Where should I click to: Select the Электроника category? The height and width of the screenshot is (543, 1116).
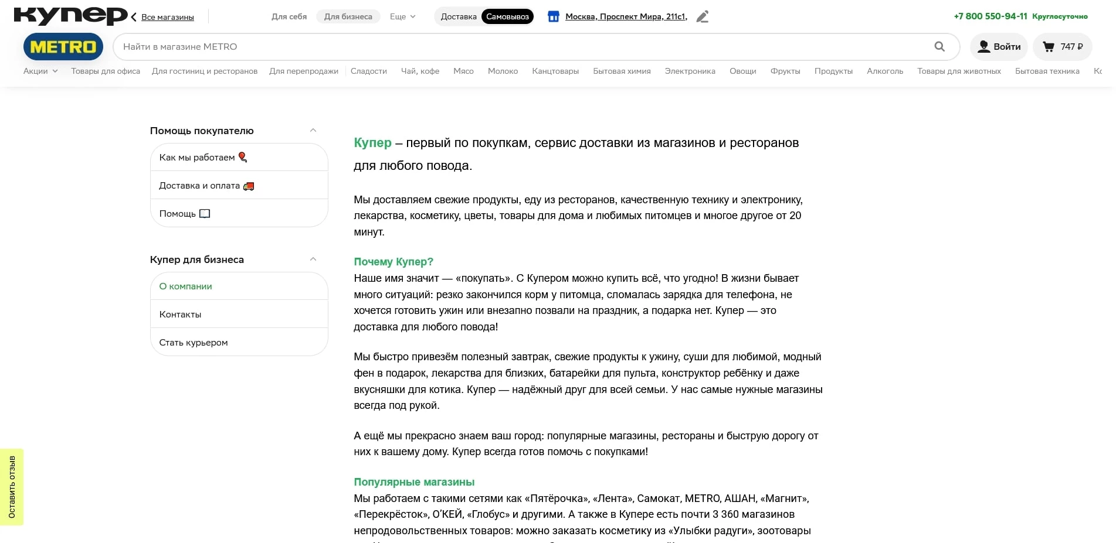click(690, 71)
